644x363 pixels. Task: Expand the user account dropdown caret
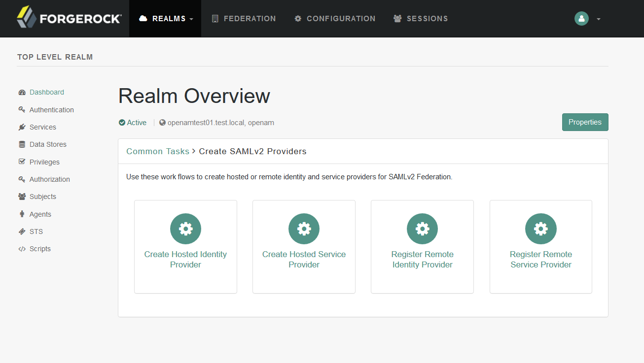(x=599, y=19)
